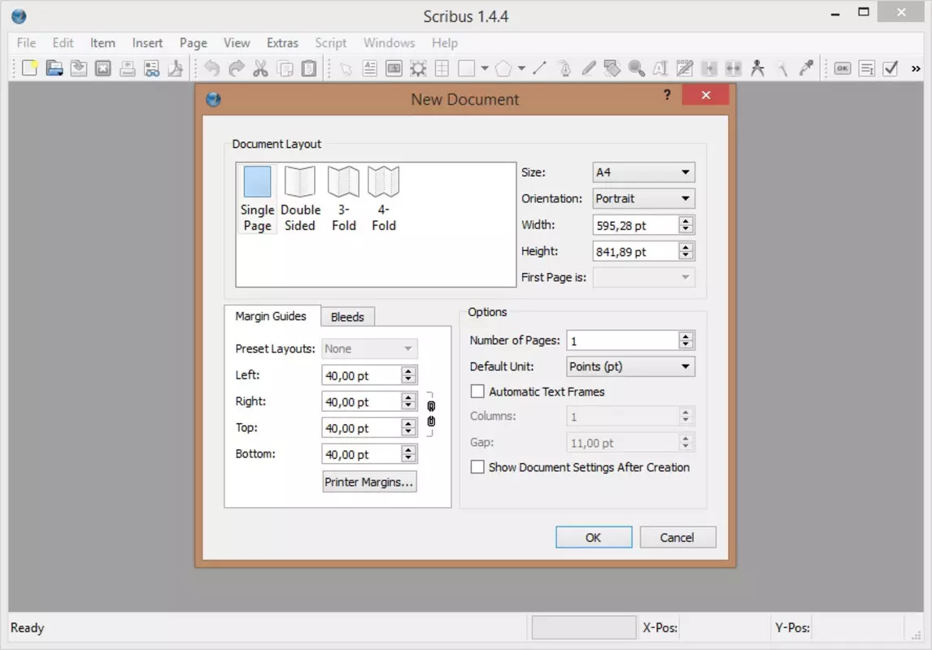Select the 3-Fold layout
The image size is (932, 650).
[343, 199]
